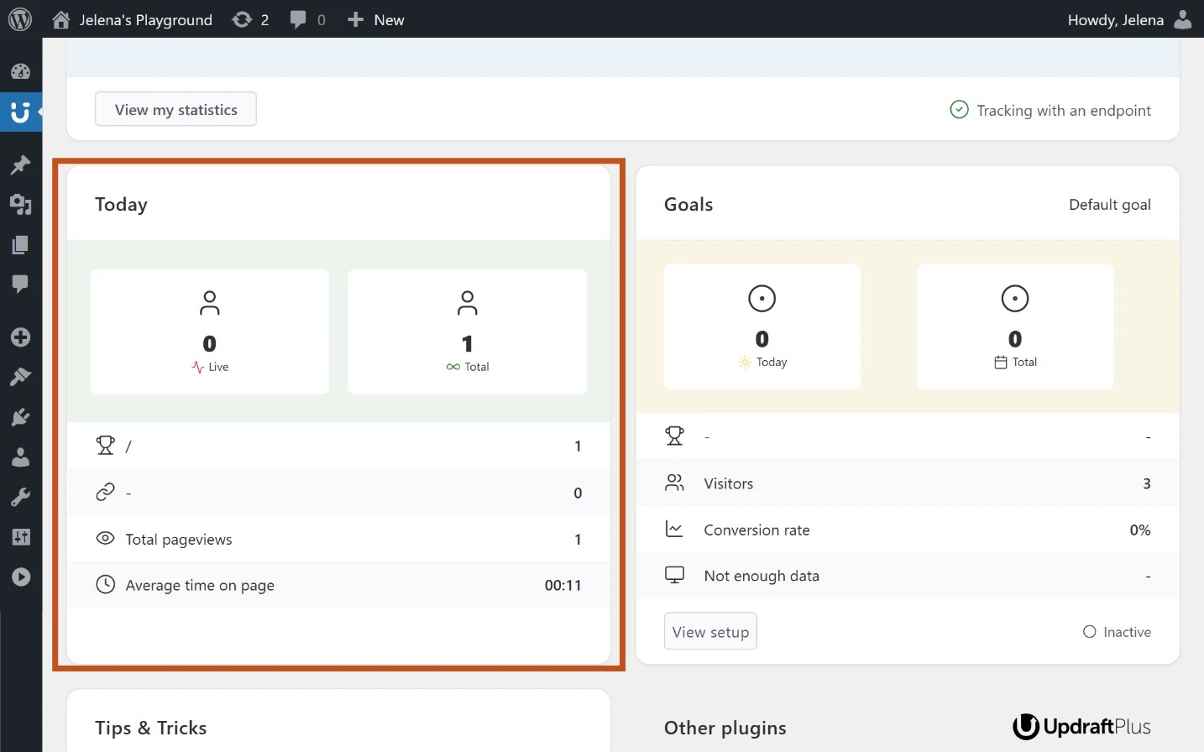Open the Appearance brush sidebar icon
Viewport: 1204px width, 752px height.
point(20,377)
